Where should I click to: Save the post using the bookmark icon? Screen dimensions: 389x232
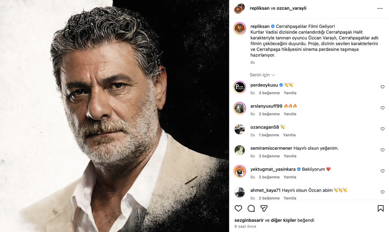382,208
